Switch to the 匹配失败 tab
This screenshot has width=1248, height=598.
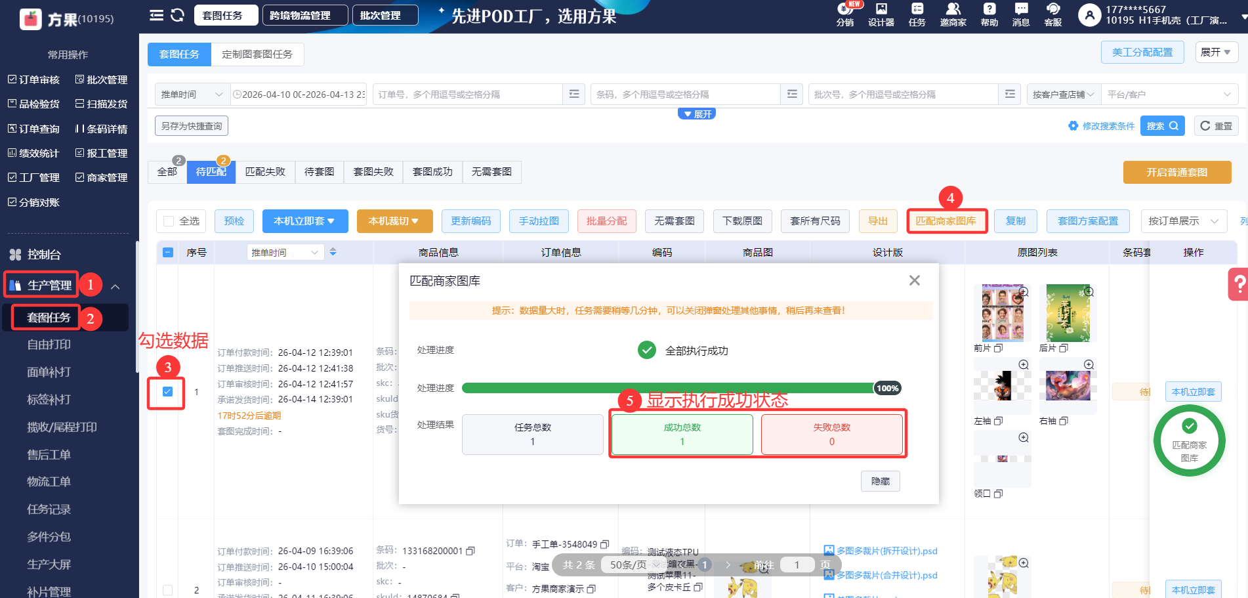click(265, 172)
